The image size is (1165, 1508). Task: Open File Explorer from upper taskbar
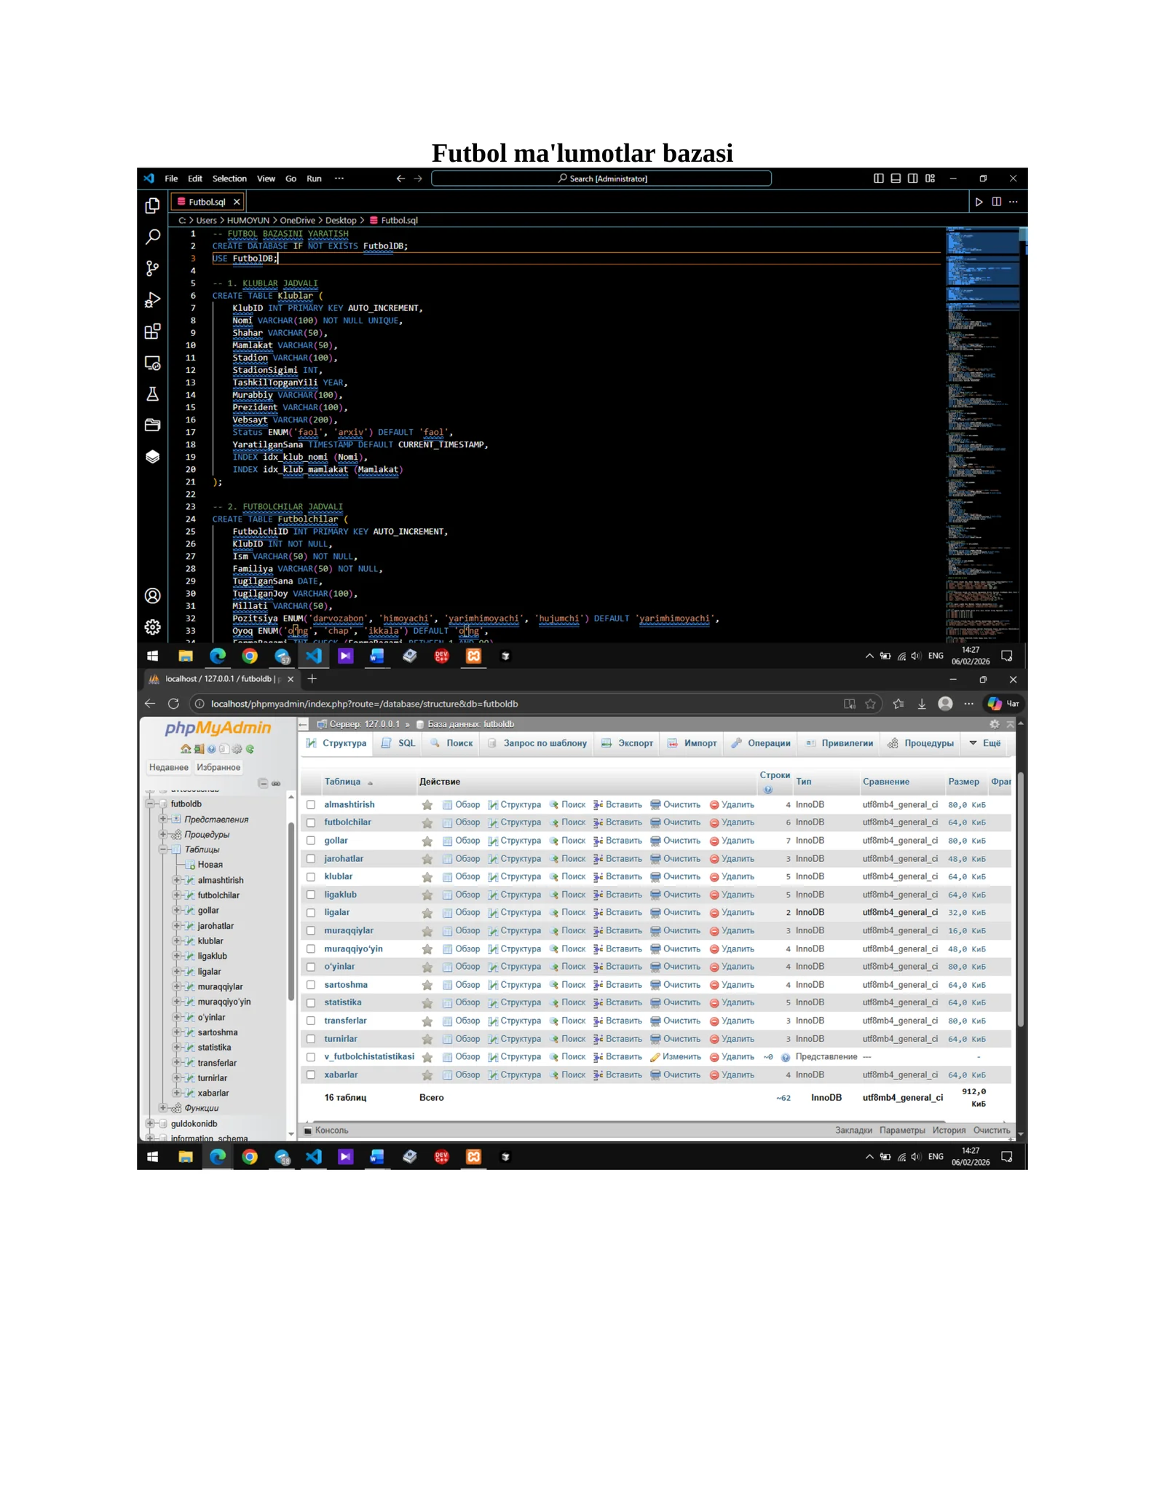[186, 656]
